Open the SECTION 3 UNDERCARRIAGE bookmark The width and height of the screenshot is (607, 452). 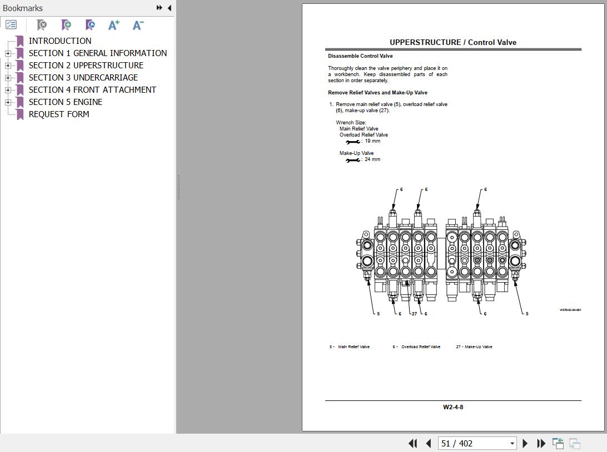[x=83, y=78]
